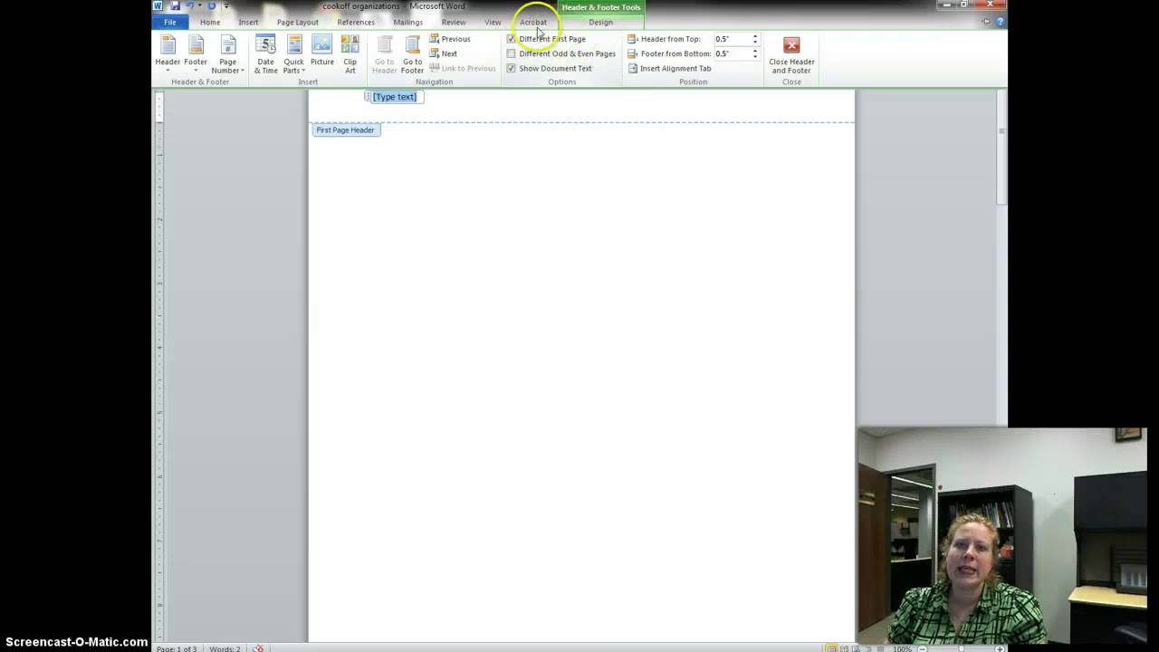Open the File tab

pyautogui.click(x=170, y=22)
